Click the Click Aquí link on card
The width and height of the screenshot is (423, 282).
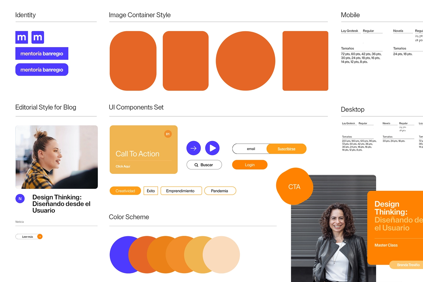click(x=123, y=166)
